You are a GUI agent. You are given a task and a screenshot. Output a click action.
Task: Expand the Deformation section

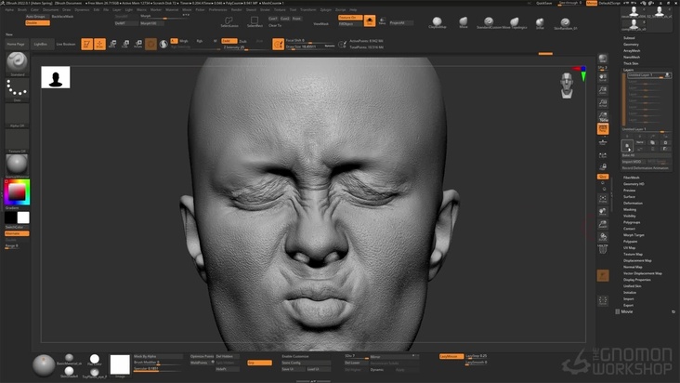click(x=633, y=203)
